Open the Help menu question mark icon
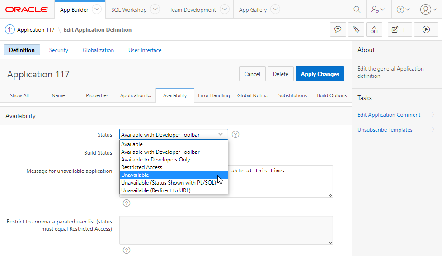 pos(403,9)
